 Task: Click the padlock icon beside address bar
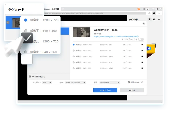[150, 13]
